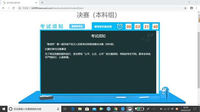Go back to the previous page
The height and width of the screenshot is (112, 200).
[x=3, y=8]
